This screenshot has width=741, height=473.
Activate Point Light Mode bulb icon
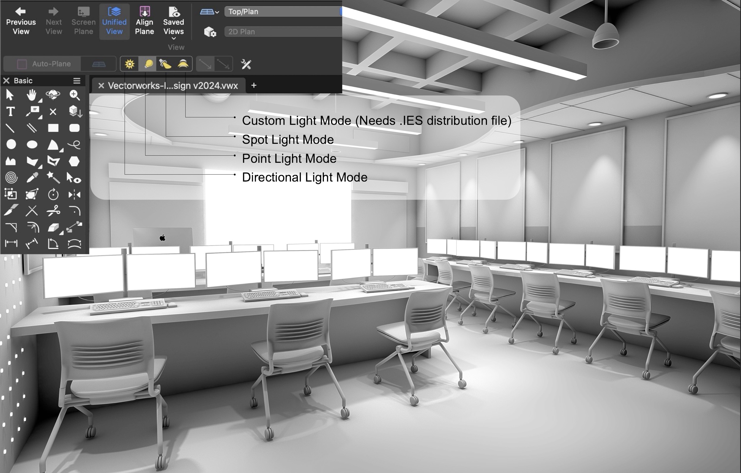point(148,64)
